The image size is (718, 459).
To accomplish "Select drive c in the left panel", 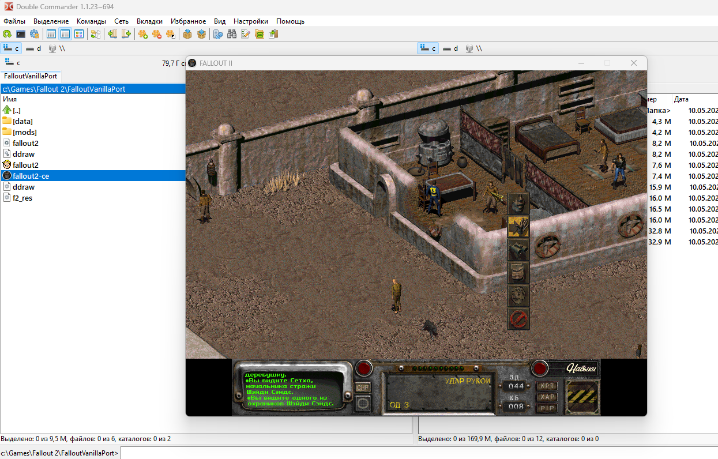I will coord(12,48).
